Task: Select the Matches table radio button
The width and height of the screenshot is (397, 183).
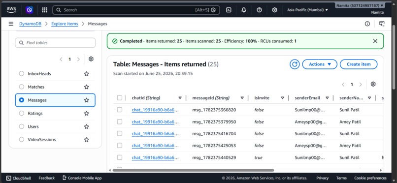Action: [22, 87]
